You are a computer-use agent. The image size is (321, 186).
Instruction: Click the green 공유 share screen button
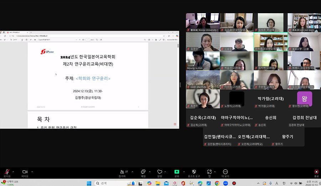point(177,172)
